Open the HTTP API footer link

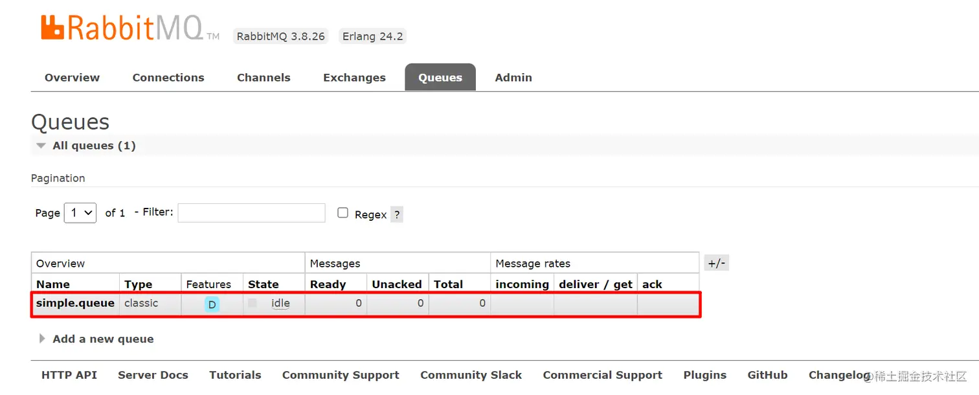[69, 375]
